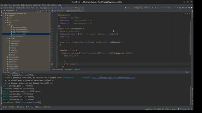Toggle the Project side tool window stripe
202x113 pixels.
tap(1, 13)
